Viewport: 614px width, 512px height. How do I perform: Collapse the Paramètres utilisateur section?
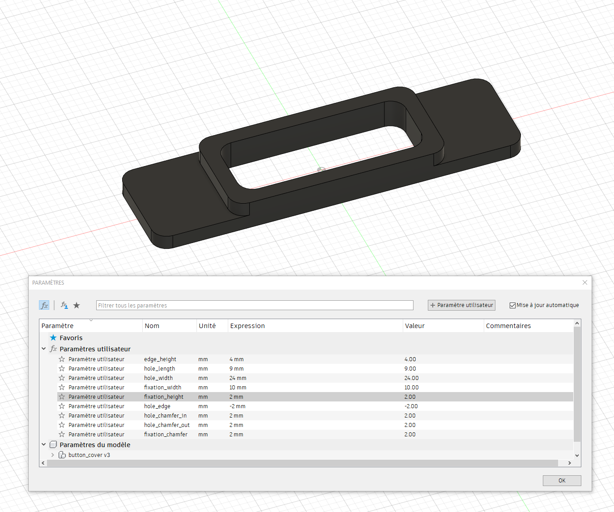tap(43, 349)
